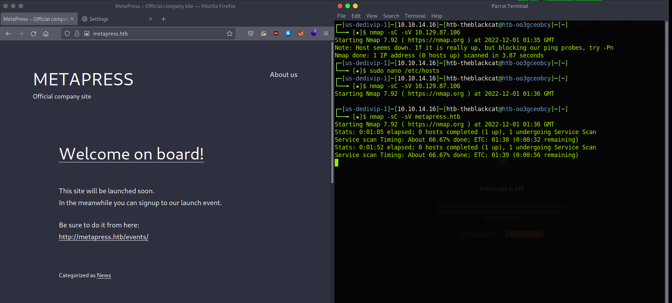Click the 'sudo nano /etc/hosts' command
Image resolution: width=672 pixels, height=303 pixels.
(x=404, y=71)
